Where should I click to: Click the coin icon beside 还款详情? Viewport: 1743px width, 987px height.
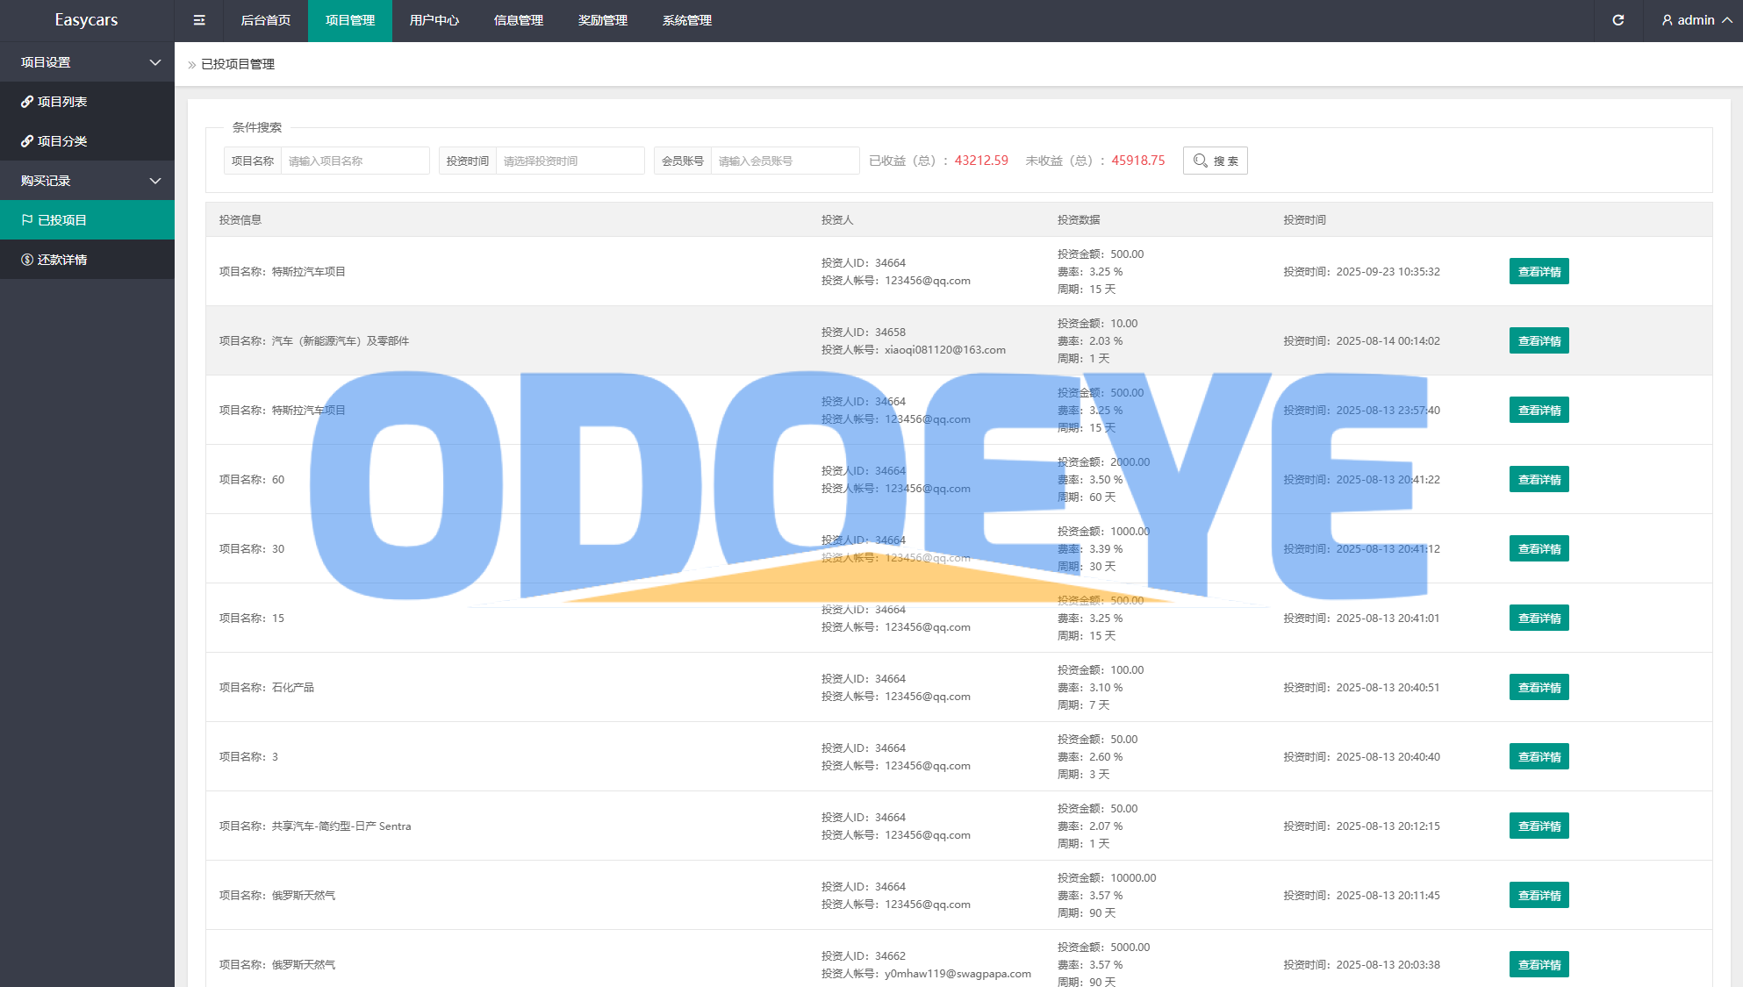(27, 260)
